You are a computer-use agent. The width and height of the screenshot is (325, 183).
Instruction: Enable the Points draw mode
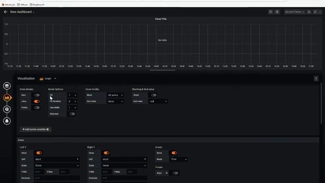[37, 107]
